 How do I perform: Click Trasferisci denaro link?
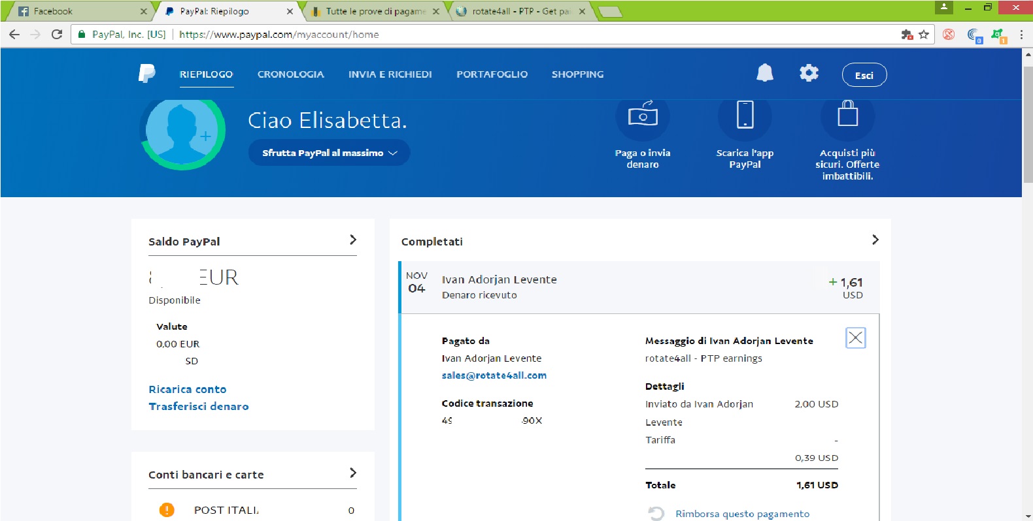[199, 406]
